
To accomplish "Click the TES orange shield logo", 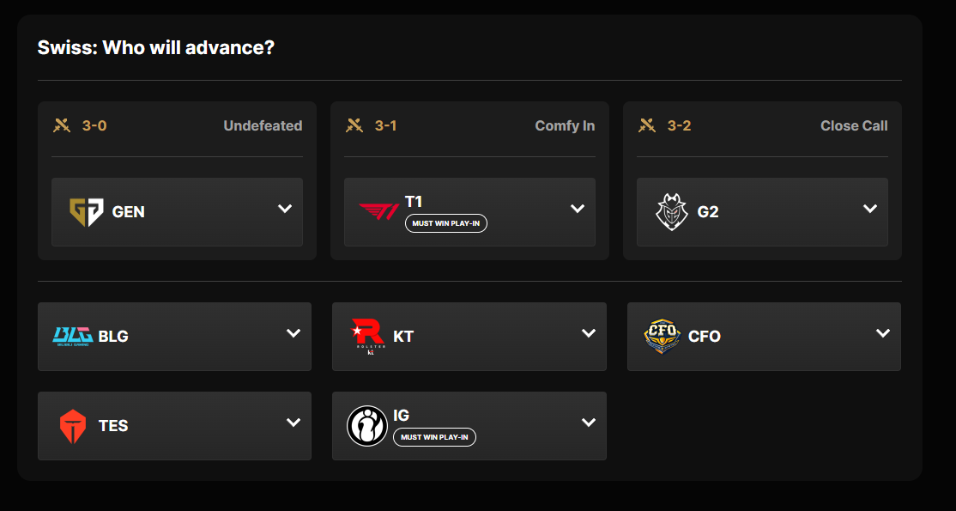I will (x=73, y=426).
